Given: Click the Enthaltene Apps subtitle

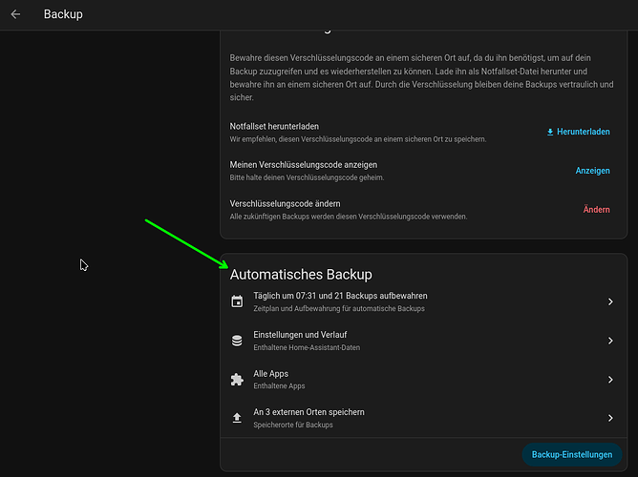Looking at the screenshot, I should click(x=279, y=386).
